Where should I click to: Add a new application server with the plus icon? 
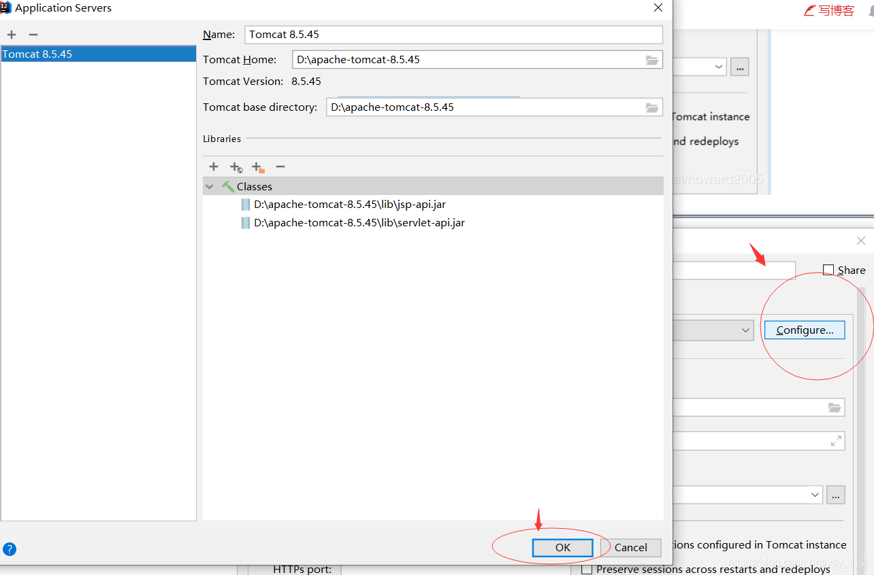tap(12, 35)
